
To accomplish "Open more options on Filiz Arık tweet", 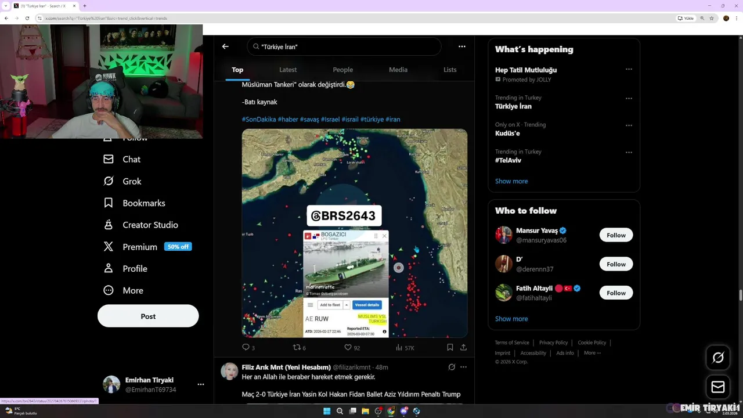I will [463, 367].
